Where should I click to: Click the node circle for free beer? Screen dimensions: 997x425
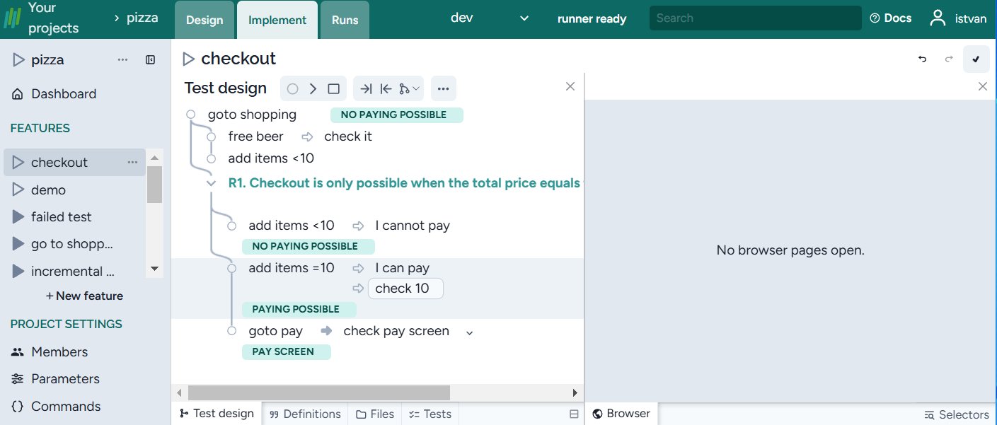[211, 136]
